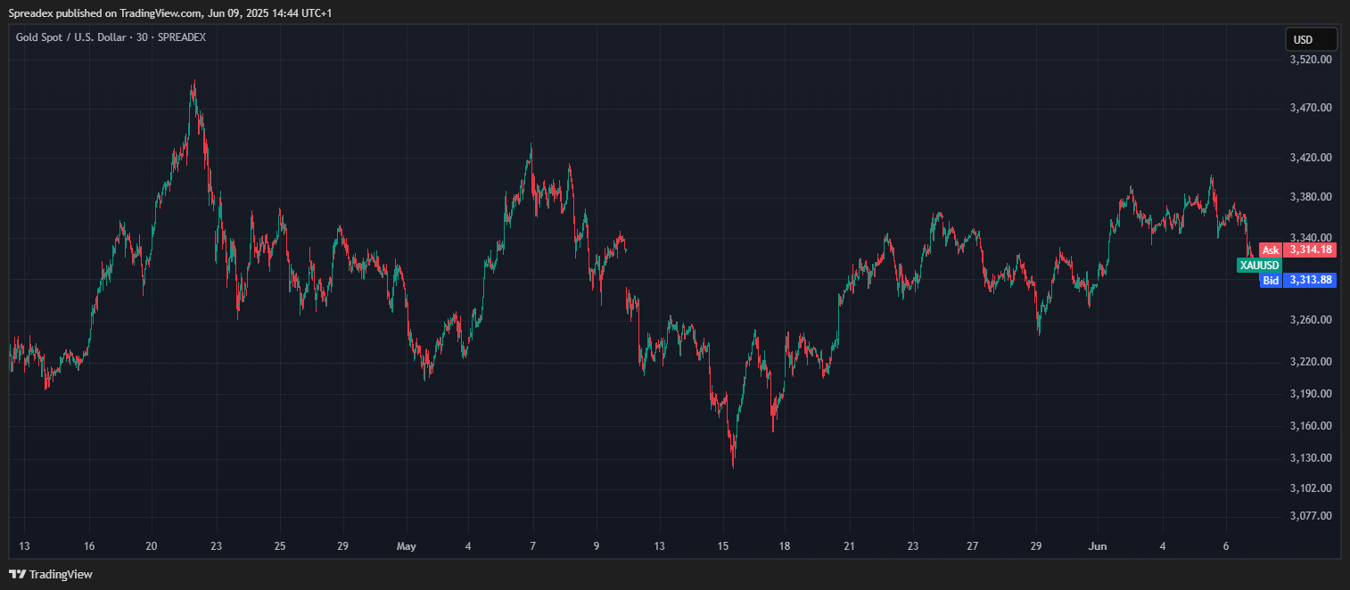Click the 3,420.00 price axis label
The image size is (1350, 590).
pyautogui.click(x=1311, y=158)
